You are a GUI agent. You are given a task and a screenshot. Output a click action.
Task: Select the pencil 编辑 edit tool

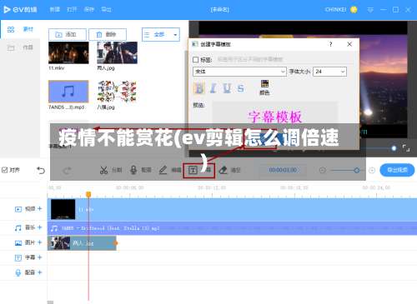click(x=170, y=170)
